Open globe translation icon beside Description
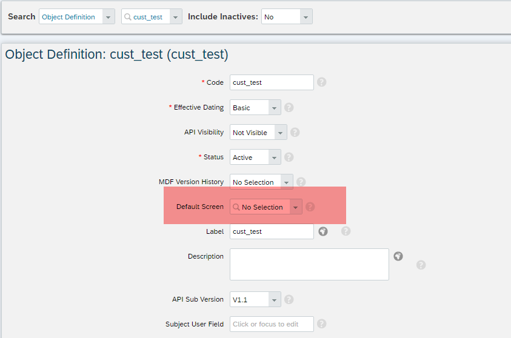 tap(398, 256)
